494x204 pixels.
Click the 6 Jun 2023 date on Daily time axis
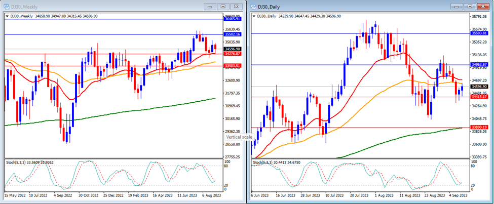260,195
